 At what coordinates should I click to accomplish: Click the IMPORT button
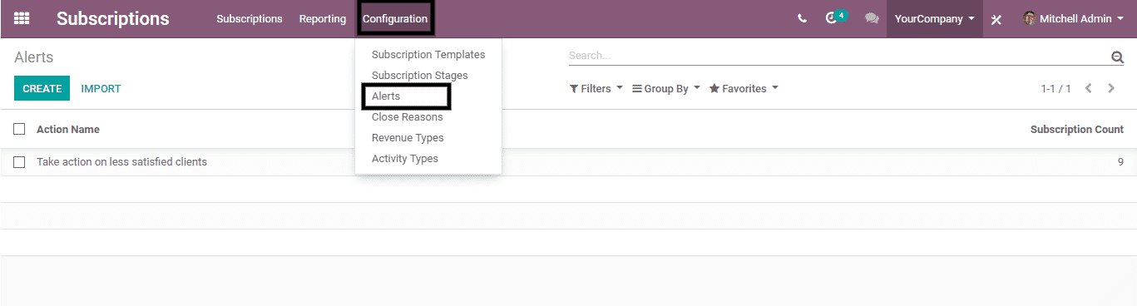click(x=101, y=88)
